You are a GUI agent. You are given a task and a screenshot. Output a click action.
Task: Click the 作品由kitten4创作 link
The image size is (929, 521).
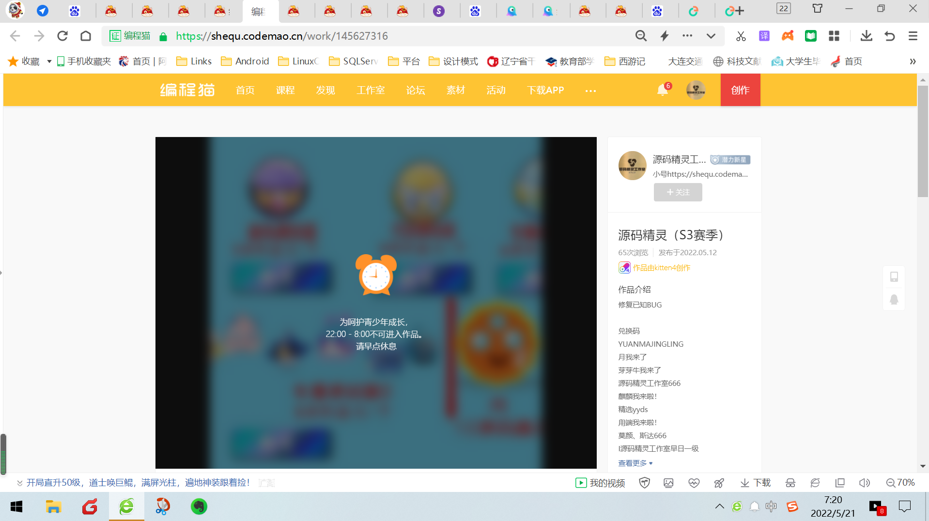(662, 268)
